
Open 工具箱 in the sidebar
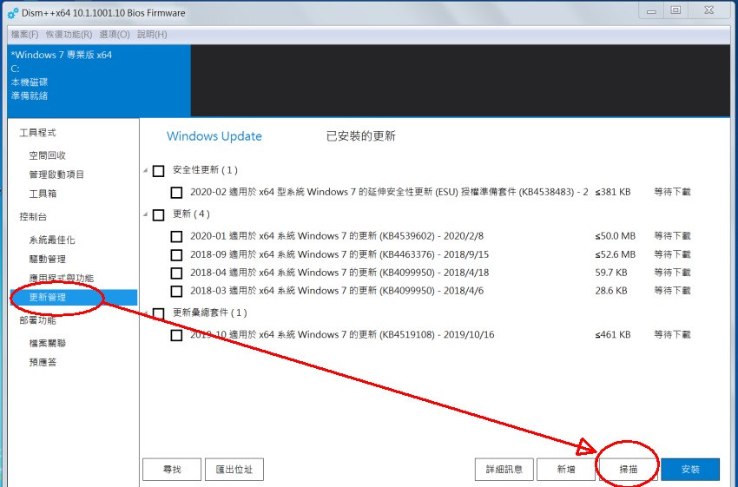click(x=43, y=194)
